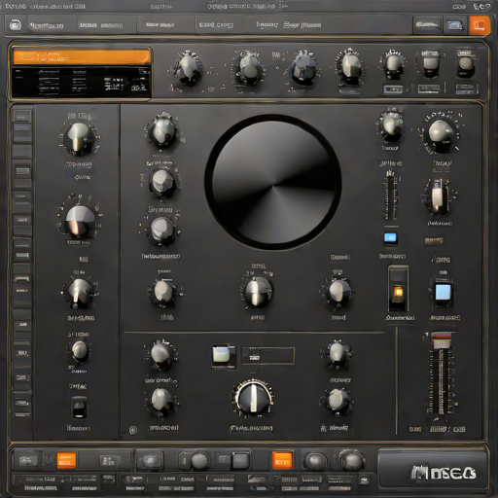The width and height of the screenshot is (498, 498).
Task: Open the first field in the top toolbar
Action: (48, 25)
